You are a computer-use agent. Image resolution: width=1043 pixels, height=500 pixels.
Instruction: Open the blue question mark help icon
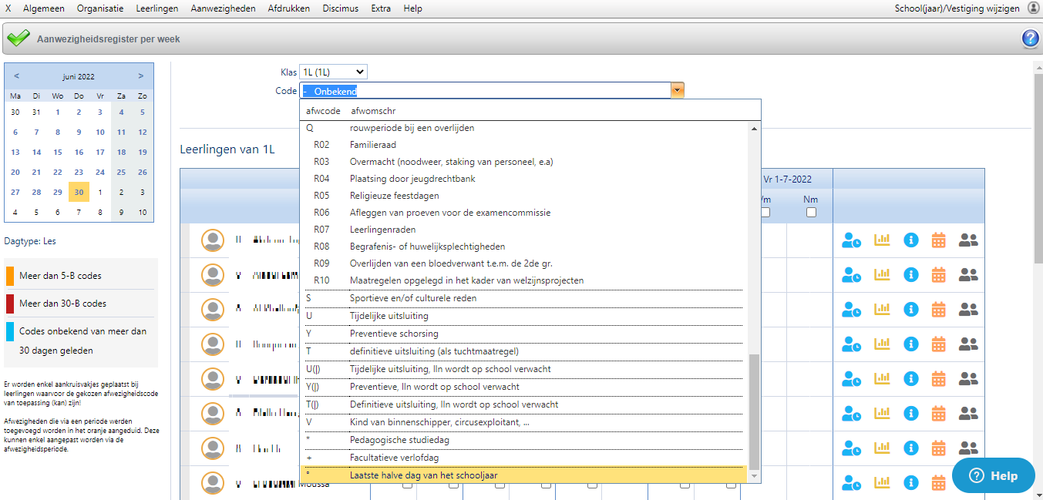coord(1031,39)
